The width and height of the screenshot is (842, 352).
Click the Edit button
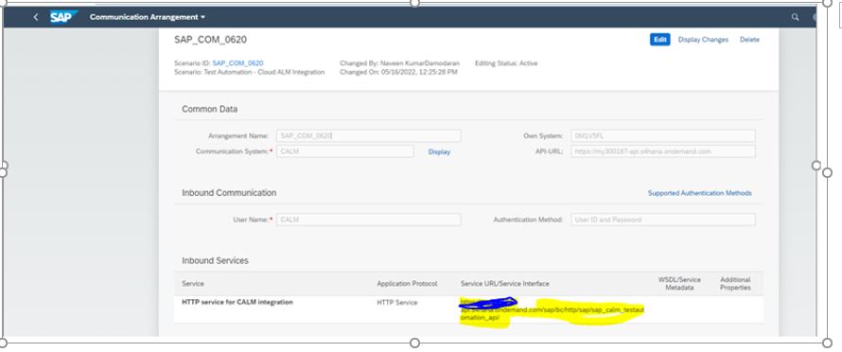660,40
